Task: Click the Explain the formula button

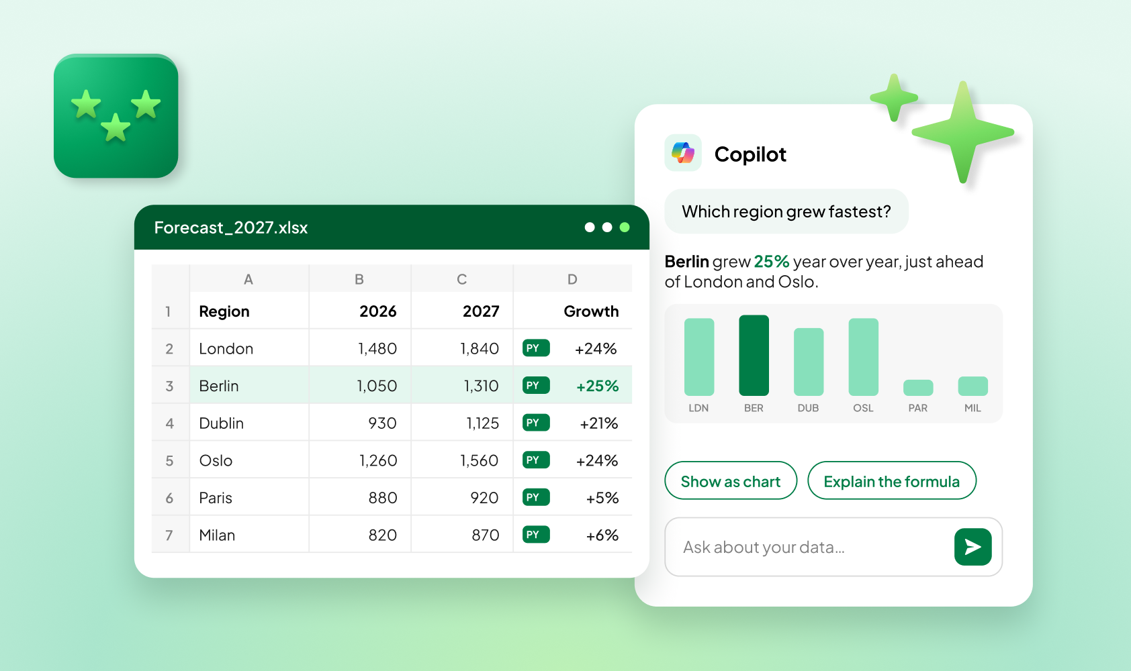Action: (892, 480)
